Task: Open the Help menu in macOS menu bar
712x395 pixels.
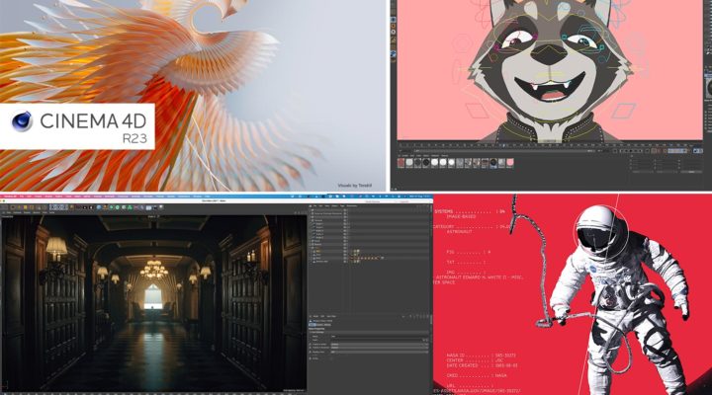Action: click(x=207, y=197)
